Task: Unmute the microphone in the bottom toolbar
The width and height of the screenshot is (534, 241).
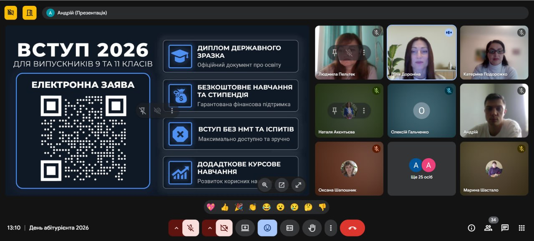Action: [191, 228]
